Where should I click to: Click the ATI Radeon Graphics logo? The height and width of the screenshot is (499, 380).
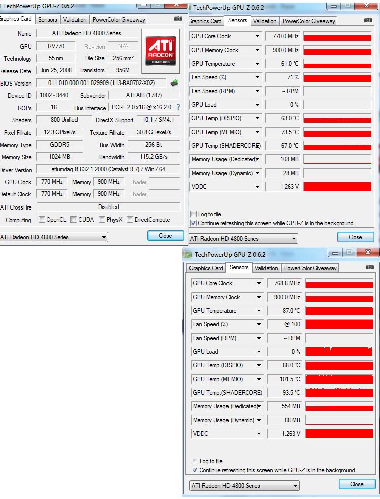coord(161,51)
